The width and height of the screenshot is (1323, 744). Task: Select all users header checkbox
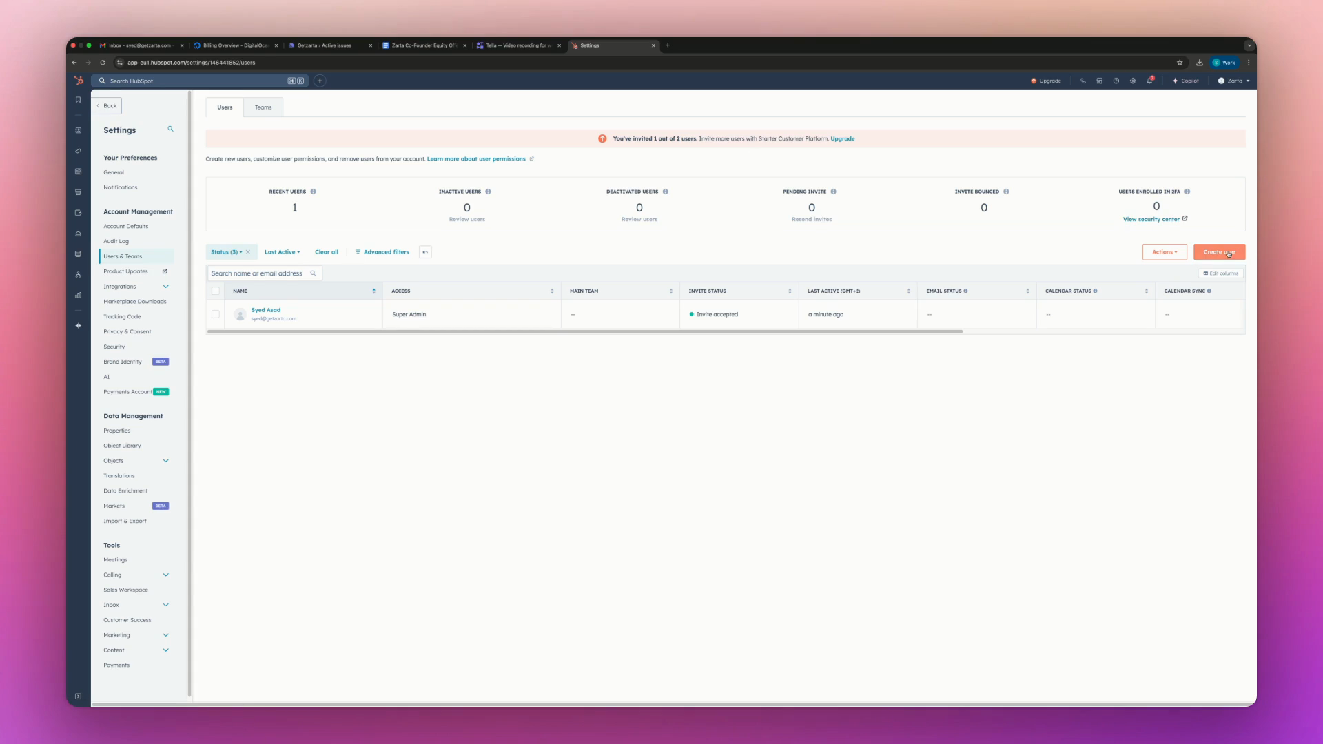click(x=216, y=291)
